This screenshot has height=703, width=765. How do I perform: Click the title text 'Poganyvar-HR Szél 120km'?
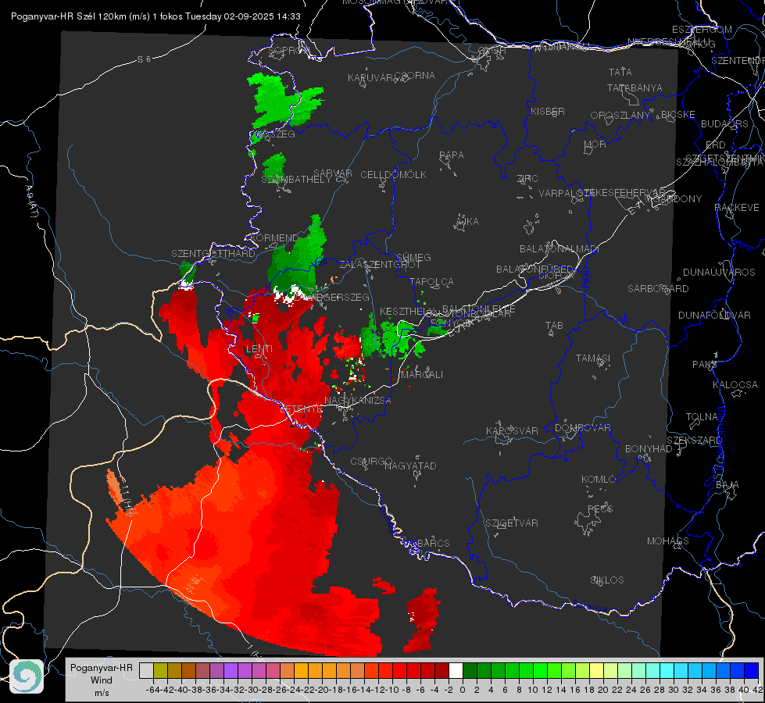tap(68, 16)
